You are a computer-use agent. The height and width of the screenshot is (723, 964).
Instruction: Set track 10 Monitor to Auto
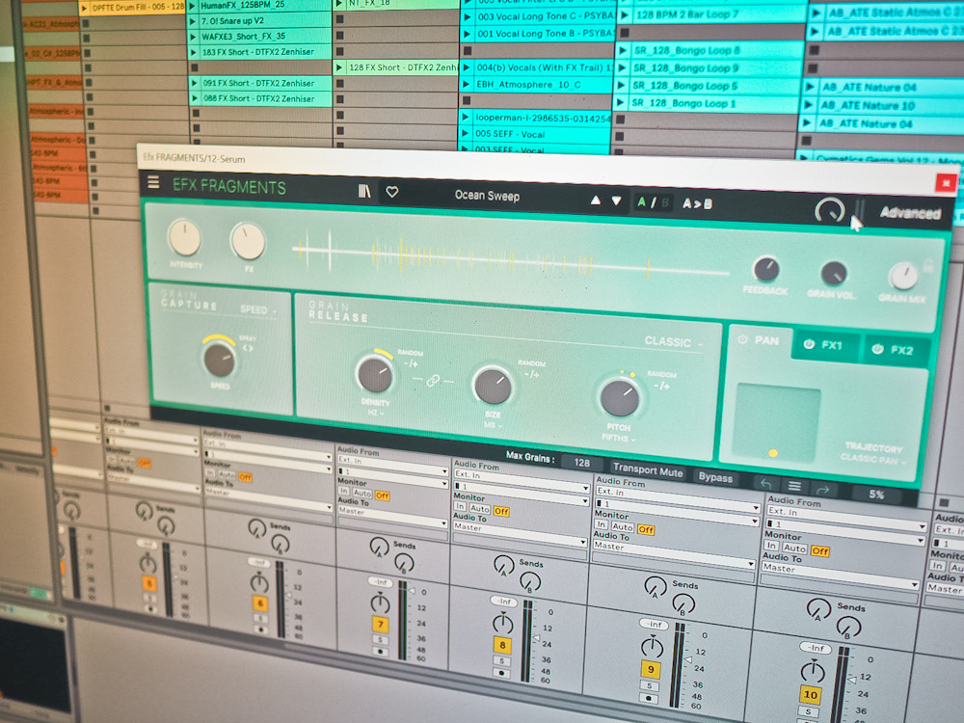coord(794,548)
